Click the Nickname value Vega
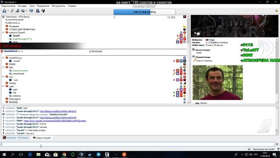The width and height of the screenshot is (280, 158). (212, 40)
